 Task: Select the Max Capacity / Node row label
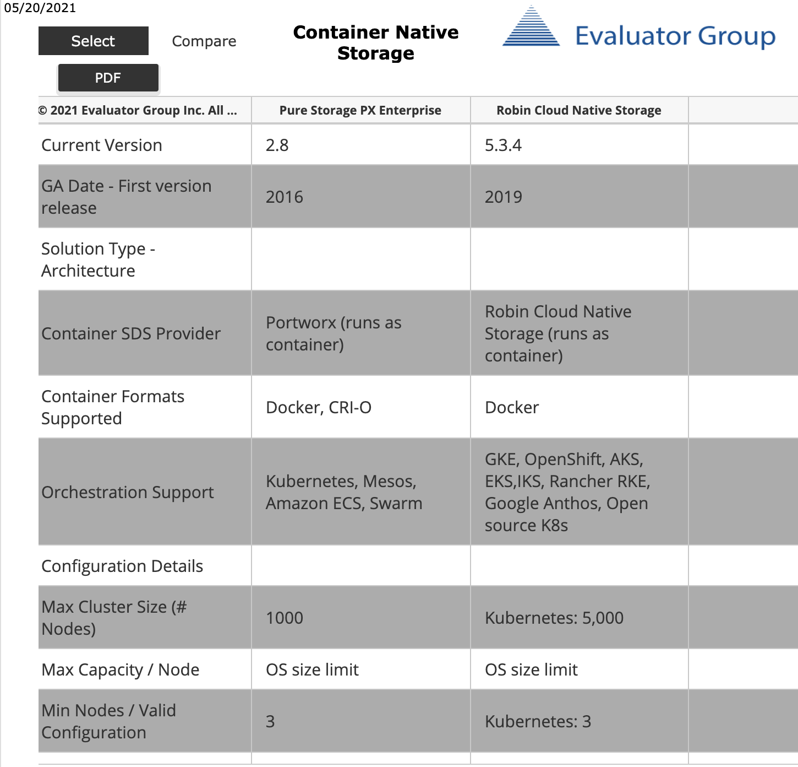(x=120, y=669)
